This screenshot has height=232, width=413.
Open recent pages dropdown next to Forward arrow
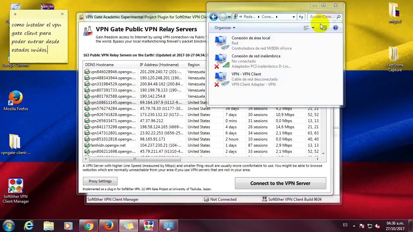[x=229, y=17]
